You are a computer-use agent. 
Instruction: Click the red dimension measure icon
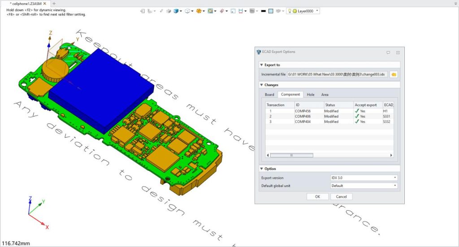242,11
